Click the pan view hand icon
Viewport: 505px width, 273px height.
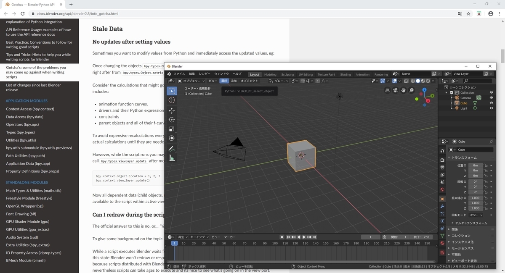[x=404, y=90]
